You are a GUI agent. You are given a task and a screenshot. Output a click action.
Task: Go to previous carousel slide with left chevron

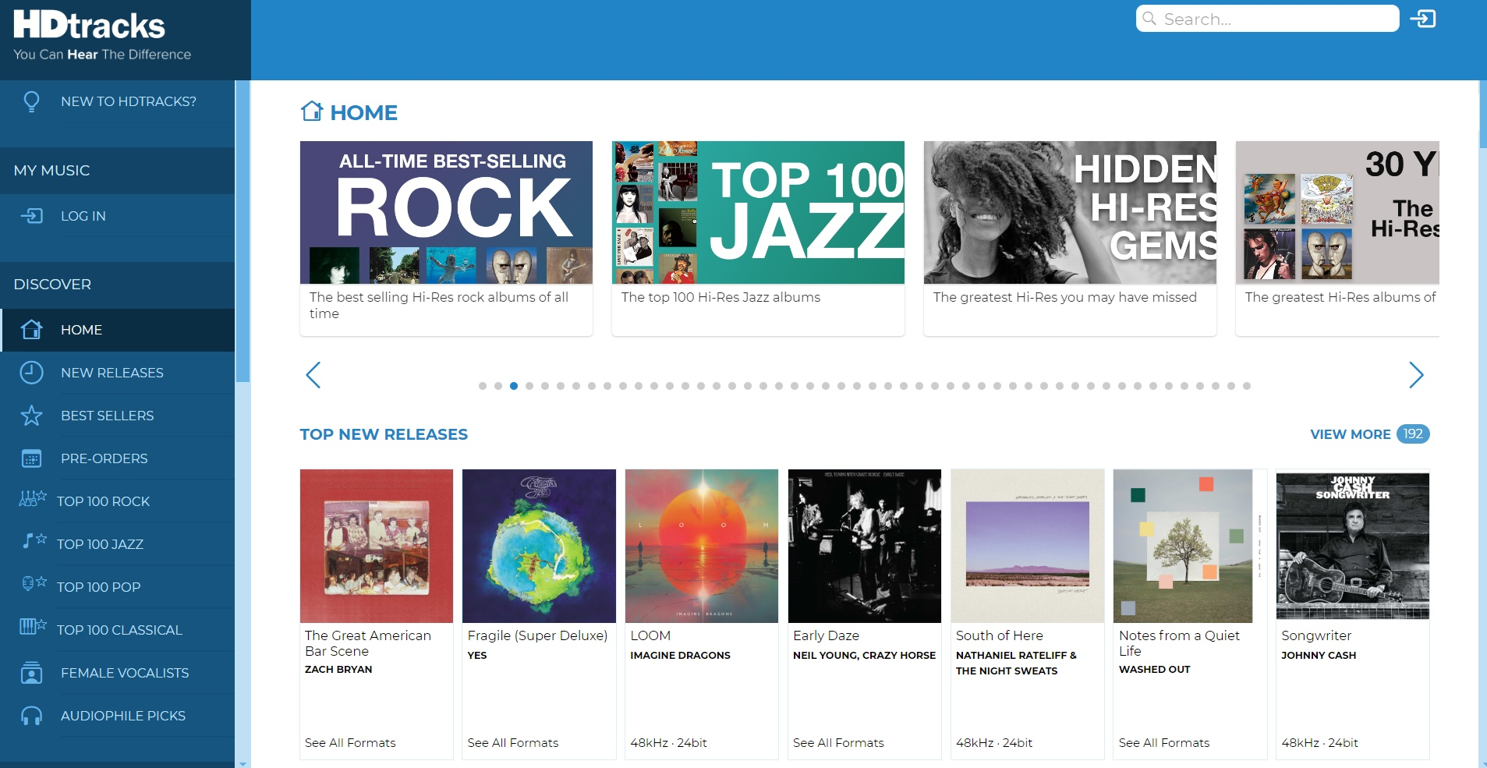click(313, 375)
